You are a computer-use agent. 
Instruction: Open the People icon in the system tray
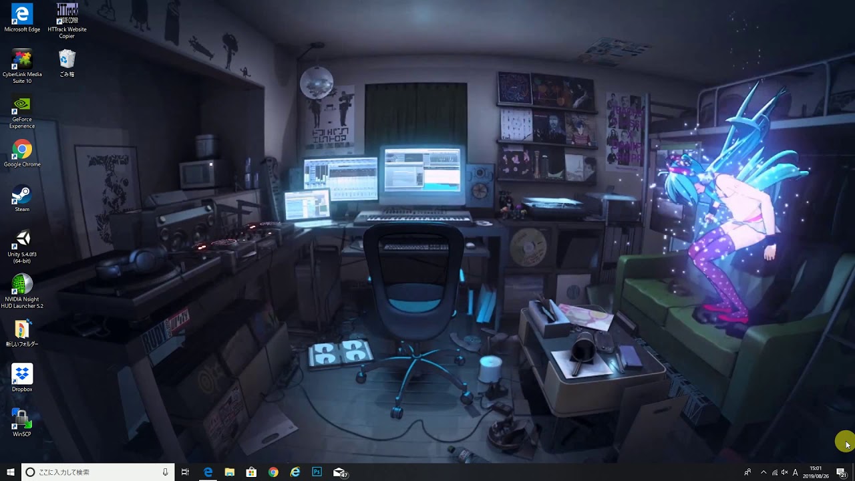pos(747,472)
